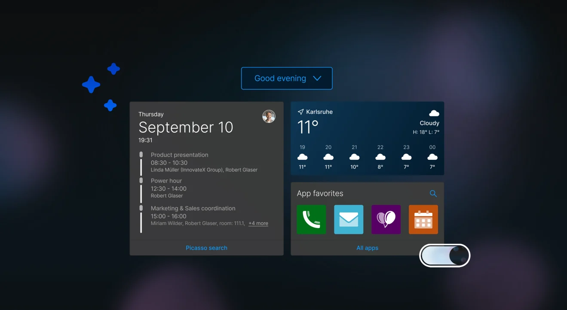This screenshot has height=310, width=567.
Task: Click the Karlsruhe location name
Action: coord(319,112)
